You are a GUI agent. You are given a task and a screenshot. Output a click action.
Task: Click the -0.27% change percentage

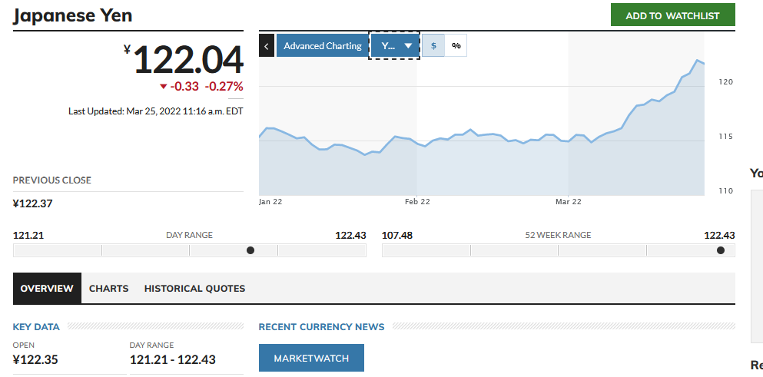[224, 87]
